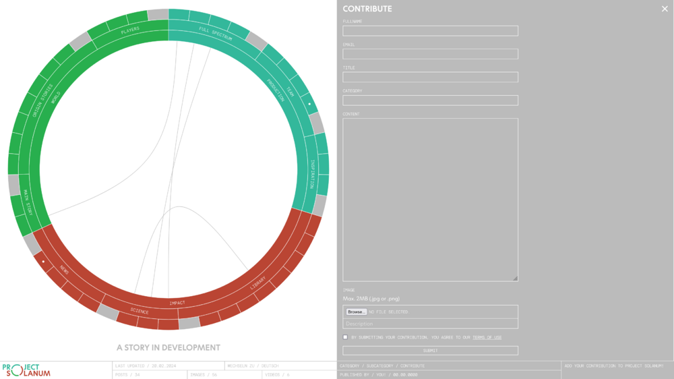Select the Full Spectrum segment

tap(216, 34)
